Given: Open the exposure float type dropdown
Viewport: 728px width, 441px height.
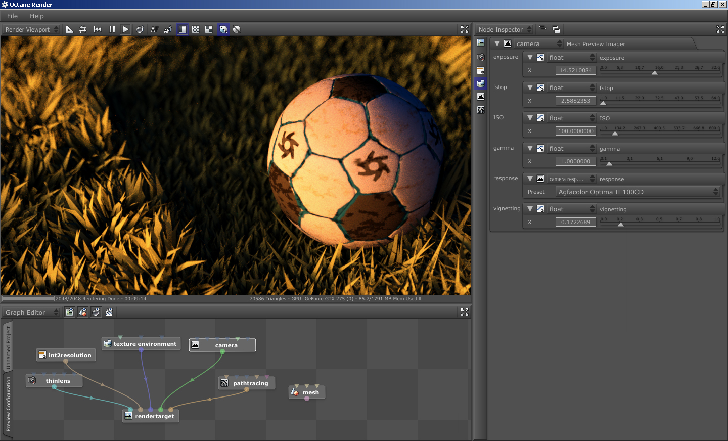Looking at the screenshot, I should [x=571, y=57].
